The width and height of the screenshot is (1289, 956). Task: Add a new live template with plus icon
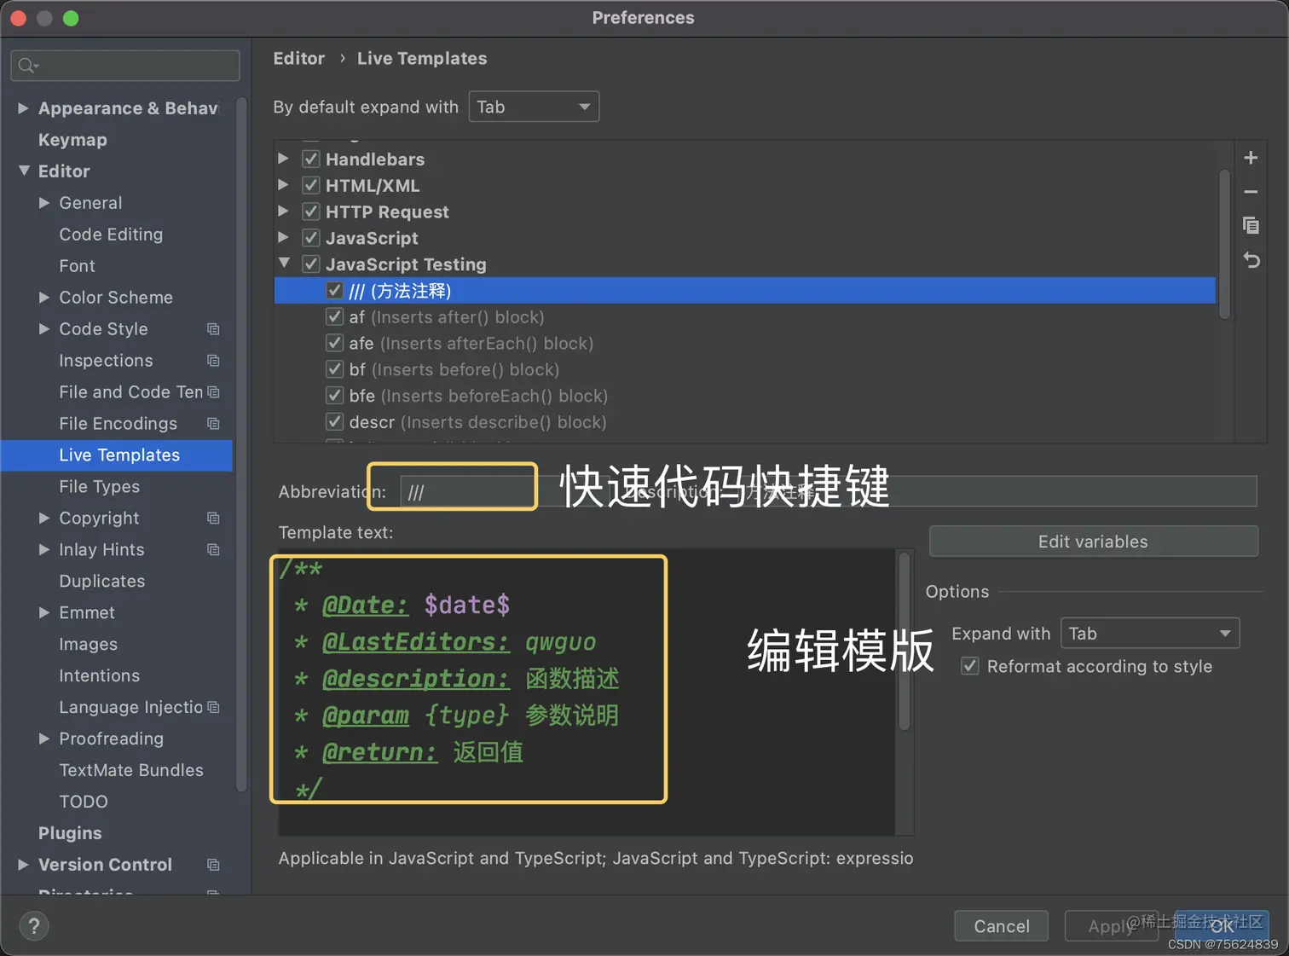point(1251,158)
